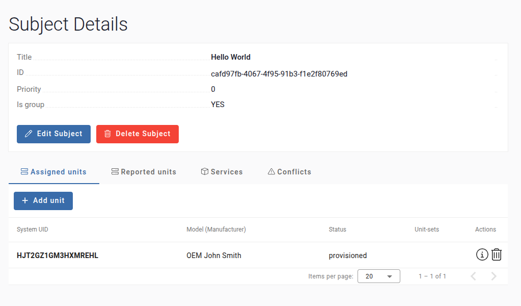Click the Add unit button
521x306 pixels.
point(43,201)
